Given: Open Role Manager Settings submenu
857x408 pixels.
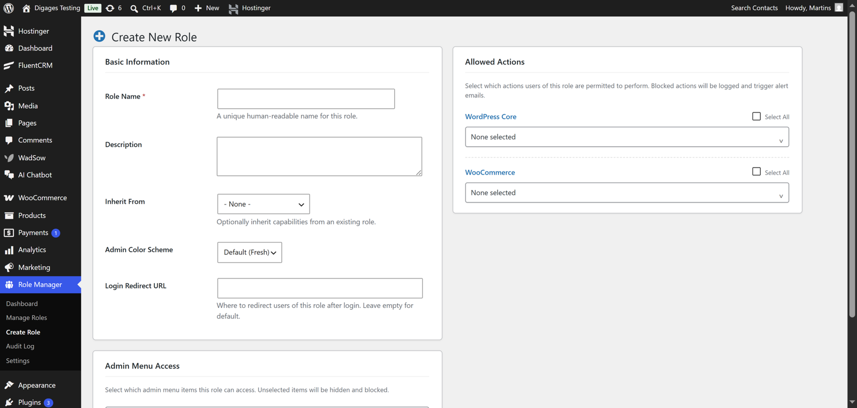Looking at the screenshot, I should (18, 361).
